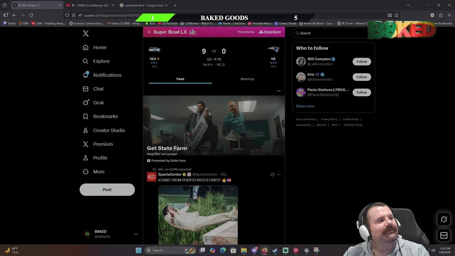455x256 pixels.
Task: Open Explore in the X sidebar
Action: 96,61
